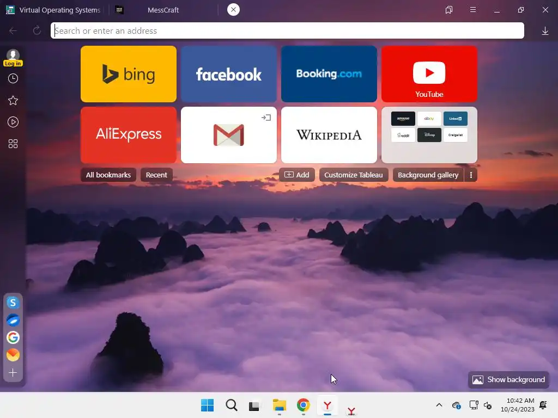
Task: Open the AliExpress tile
Action: [x=129, y=135]
